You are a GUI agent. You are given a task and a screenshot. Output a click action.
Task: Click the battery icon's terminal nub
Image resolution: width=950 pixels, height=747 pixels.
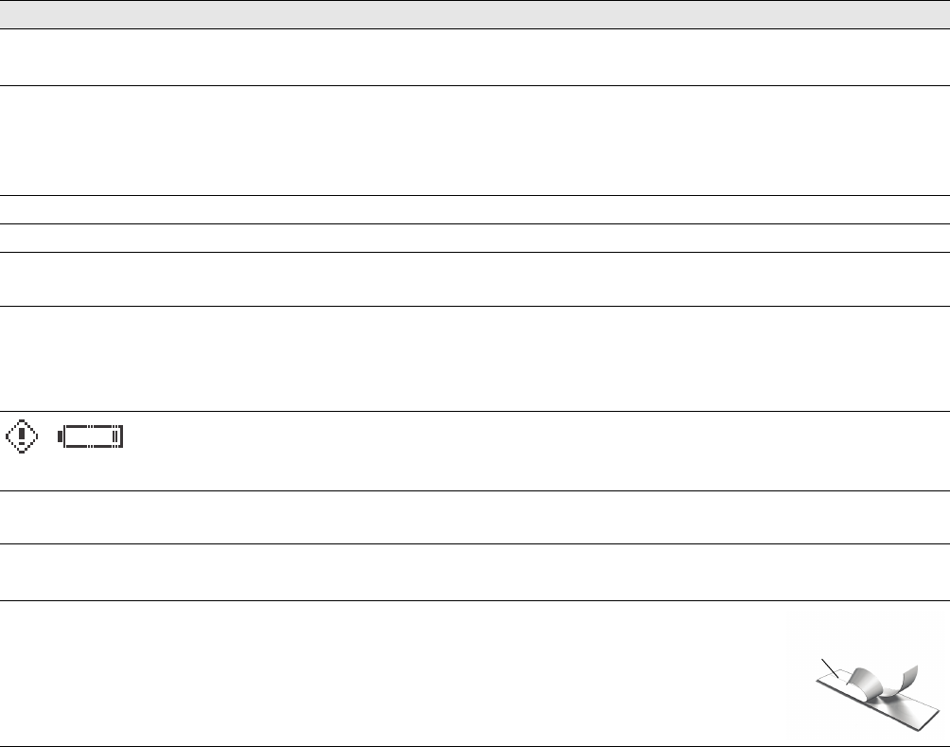61,437
